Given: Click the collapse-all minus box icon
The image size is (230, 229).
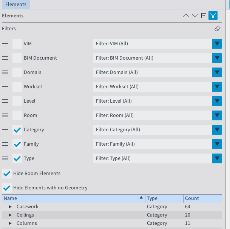Looking at the screenshot, I should point(204,16).
